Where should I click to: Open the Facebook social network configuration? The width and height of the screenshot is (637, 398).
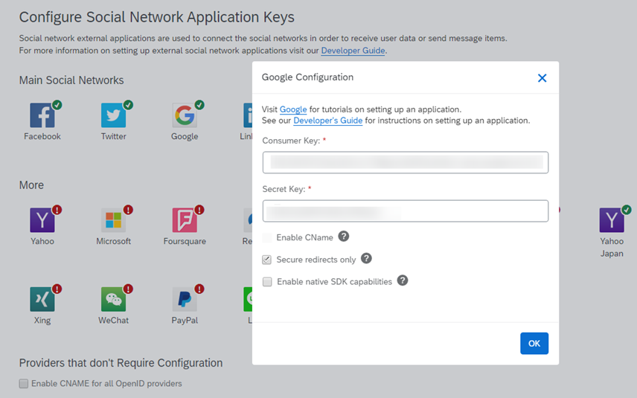point(42,115)
